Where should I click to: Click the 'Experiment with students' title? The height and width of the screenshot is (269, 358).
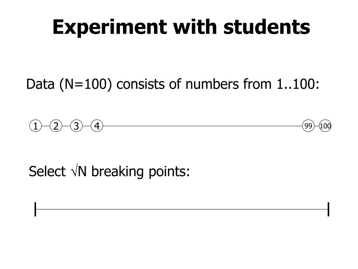pyautogui.click(x=181, y=27)
